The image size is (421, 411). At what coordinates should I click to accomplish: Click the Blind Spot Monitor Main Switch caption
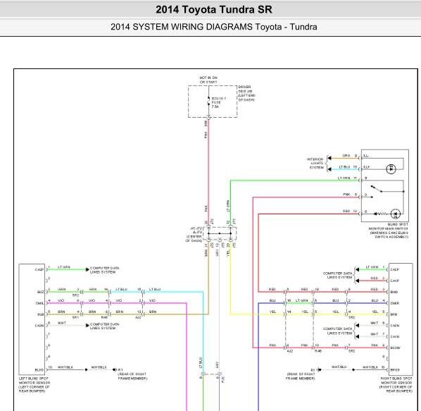(x=389, y=231)
